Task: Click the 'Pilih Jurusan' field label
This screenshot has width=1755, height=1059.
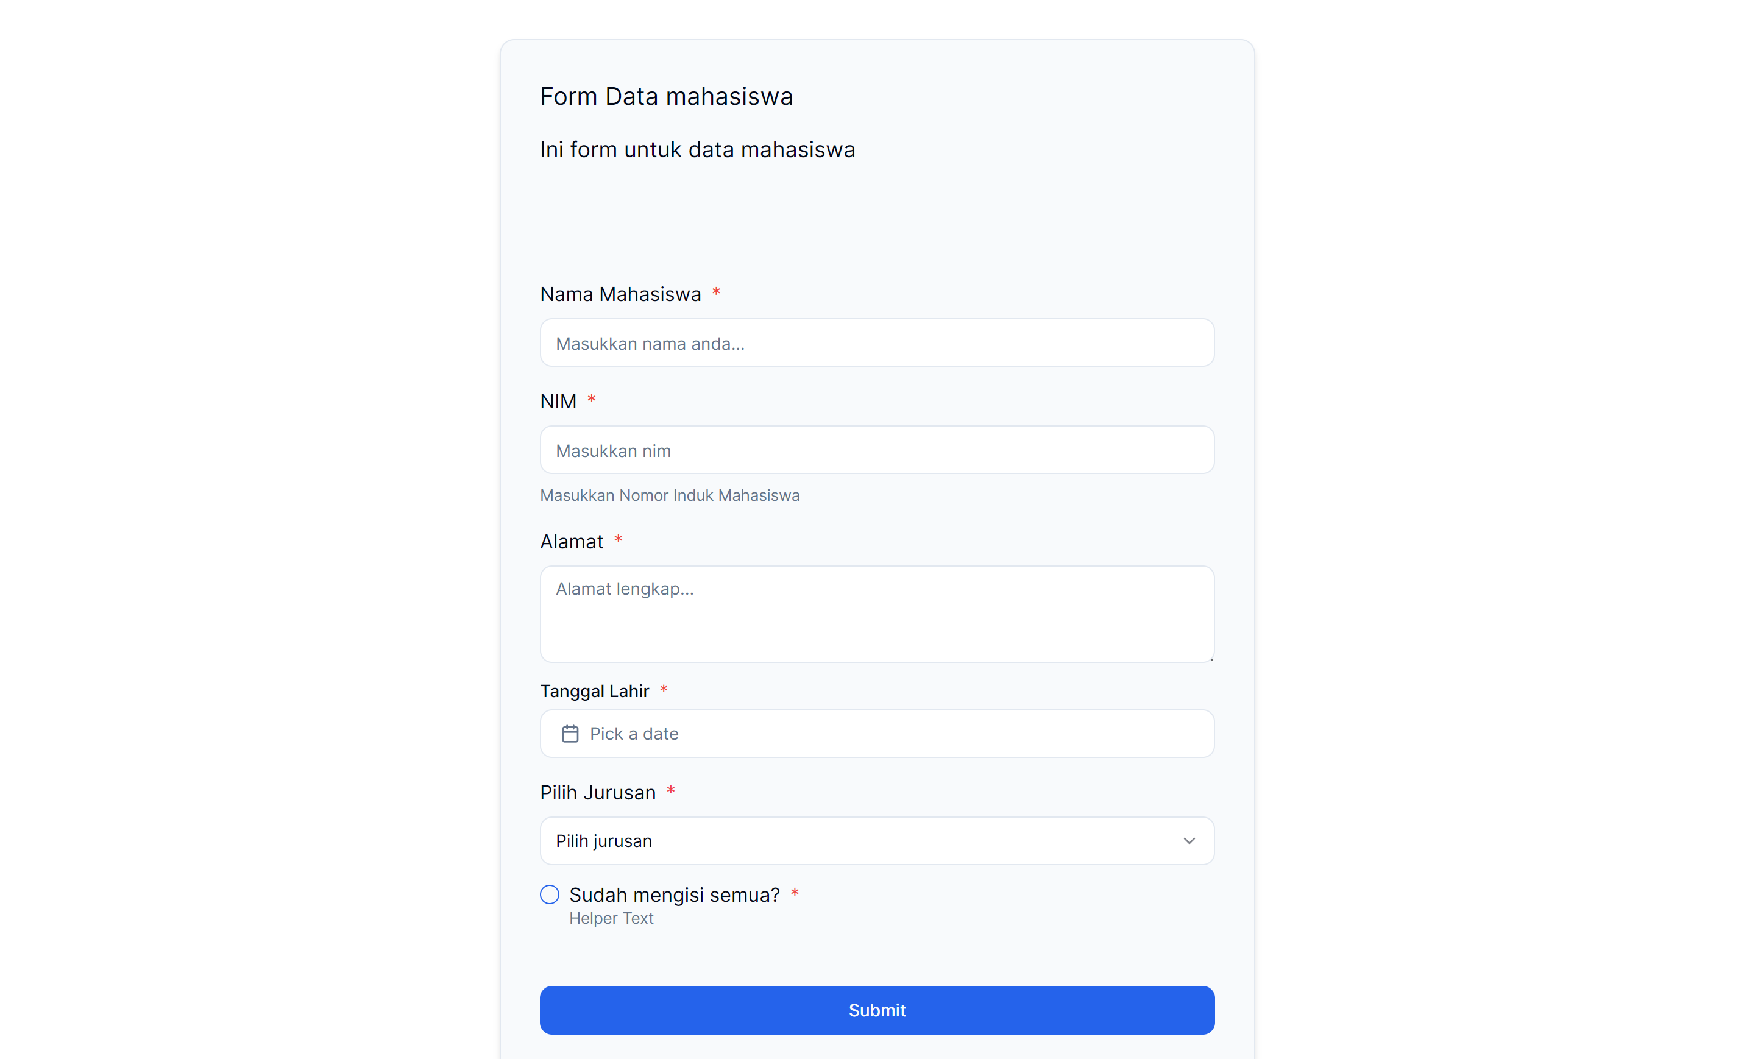Action: pyautogui.click(x=598, y=793)
